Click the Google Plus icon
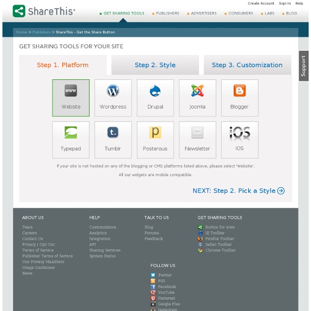 (153, 304)
